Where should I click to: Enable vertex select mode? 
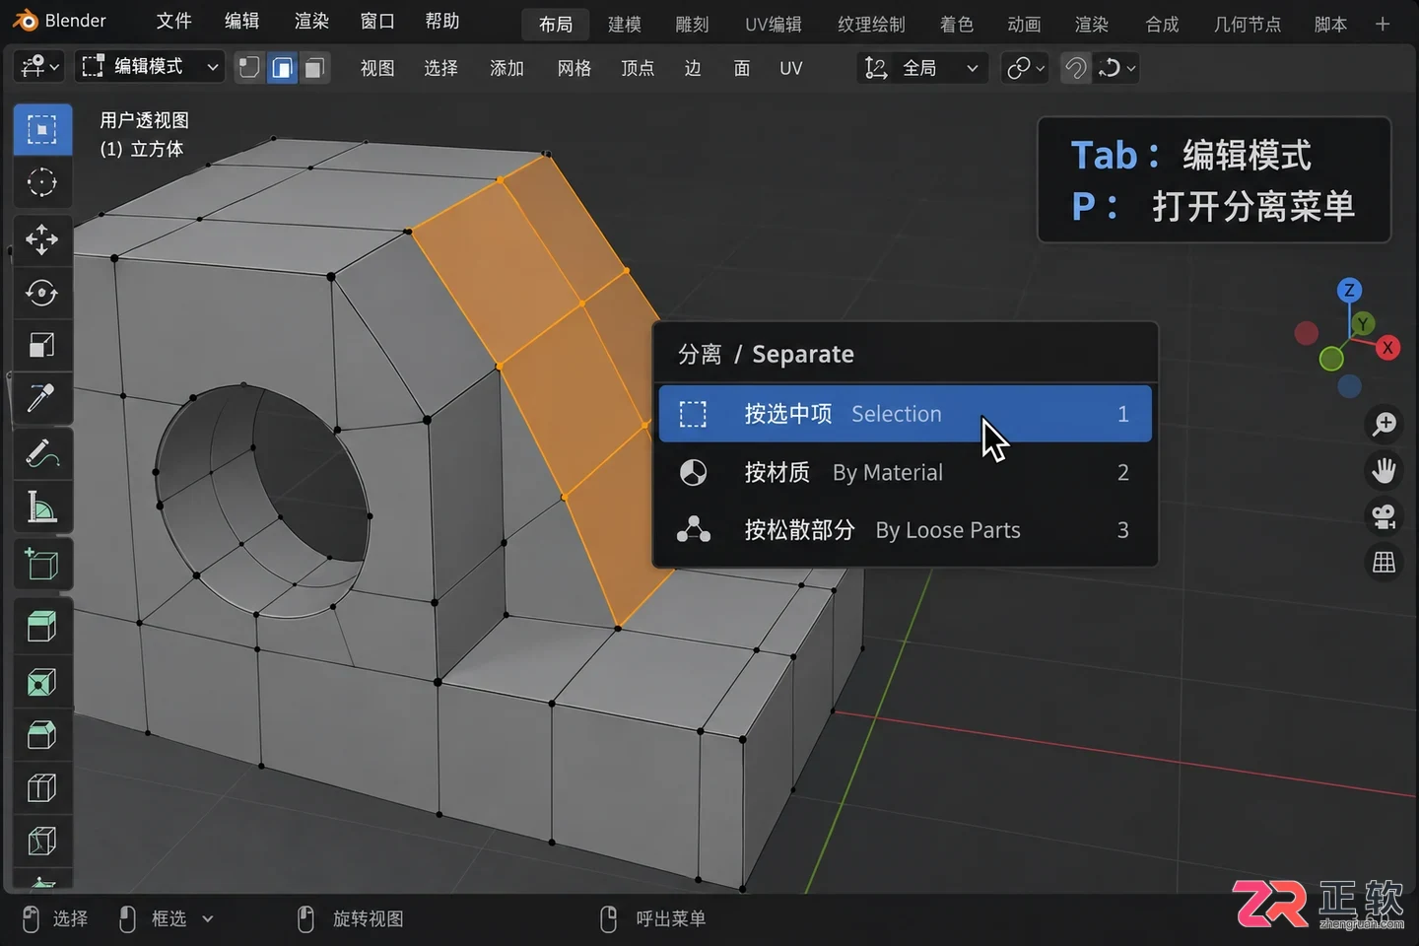click(249, 68)
